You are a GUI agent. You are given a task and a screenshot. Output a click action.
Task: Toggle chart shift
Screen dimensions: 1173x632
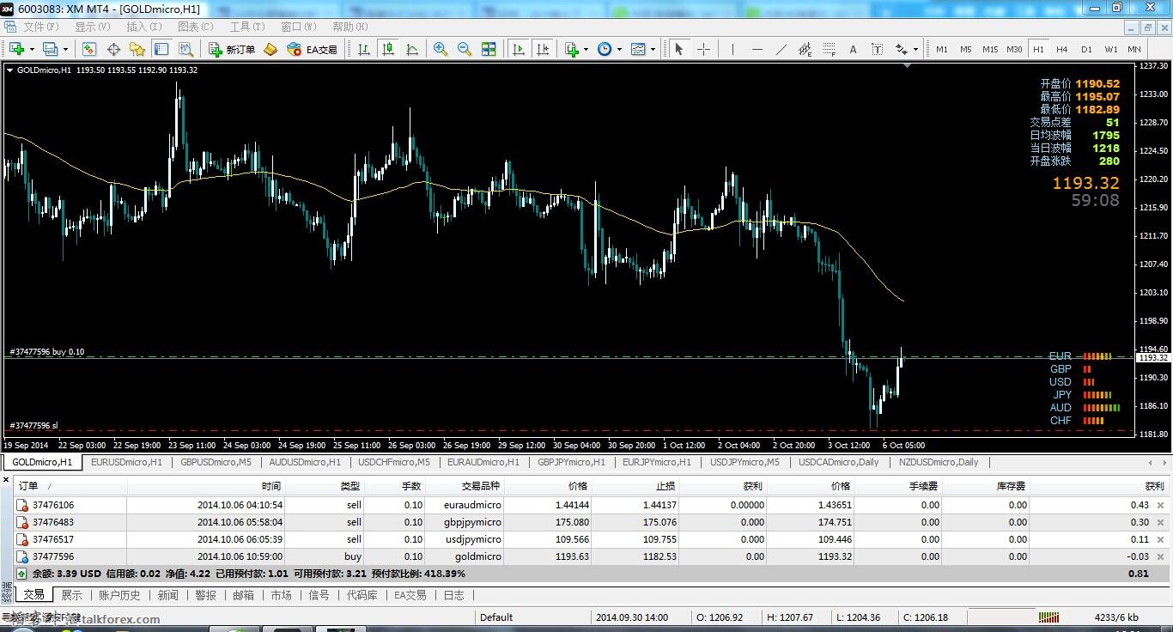(x=542, y=49)
